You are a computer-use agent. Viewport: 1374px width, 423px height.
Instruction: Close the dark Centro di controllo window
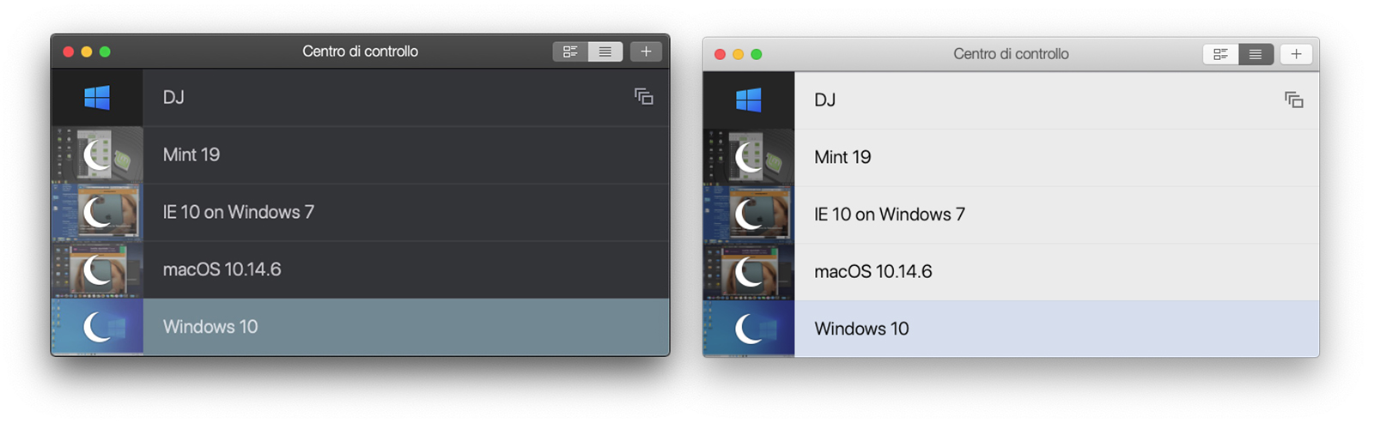click(x=69, y=51)
